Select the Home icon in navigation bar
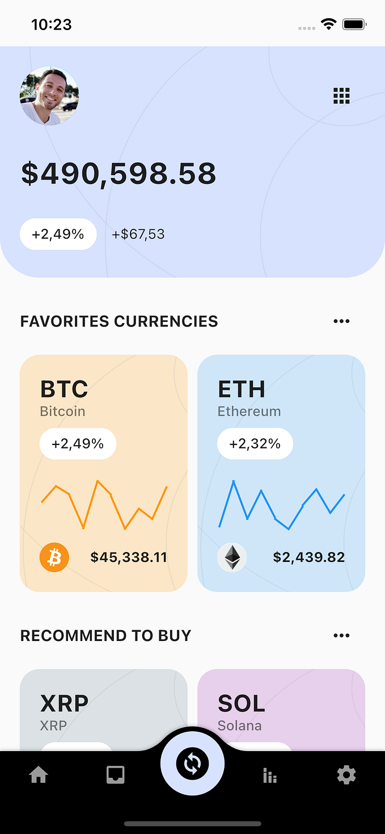The image size is (385, 834). coord(39,774)
